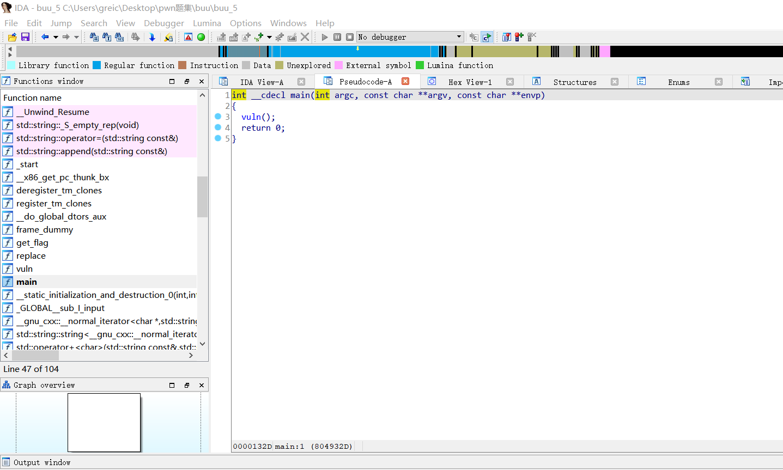Click the navigation band left arrow
783x470 pixels.
pos(10,48)
